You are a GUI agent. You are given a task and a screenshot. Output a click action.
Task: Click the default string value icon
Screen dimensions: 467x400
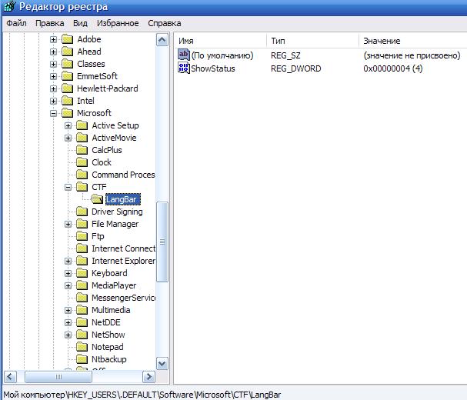pos(184,55)
